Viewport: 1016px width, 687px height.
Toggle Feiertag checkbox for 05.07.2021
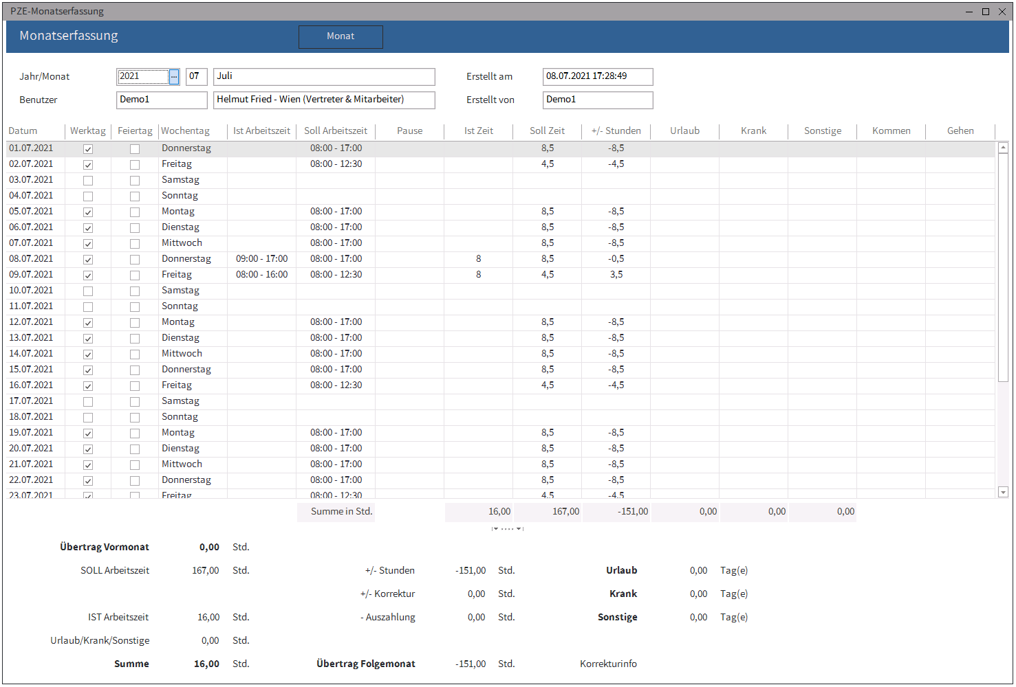(135, 212)
